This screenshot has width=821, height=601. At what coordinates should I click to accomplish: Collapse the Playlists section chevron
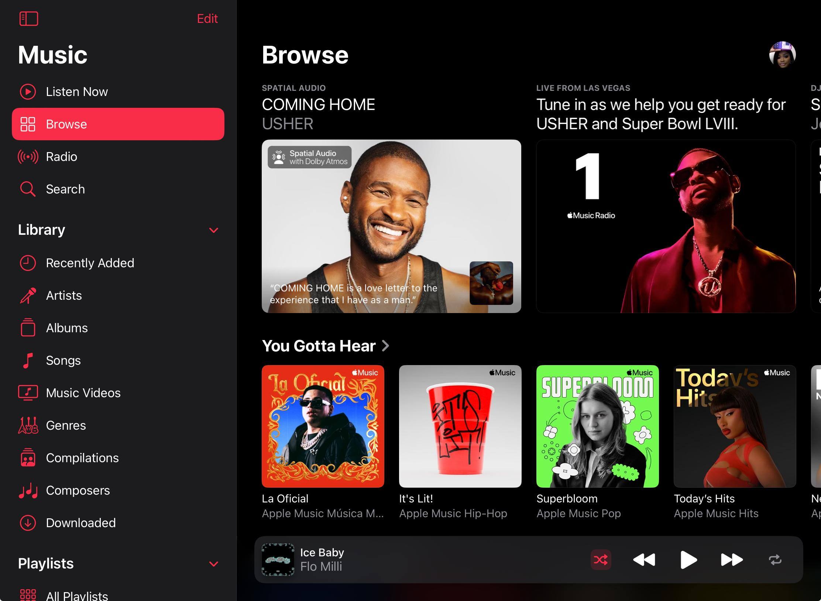click(x=213, y=564)
